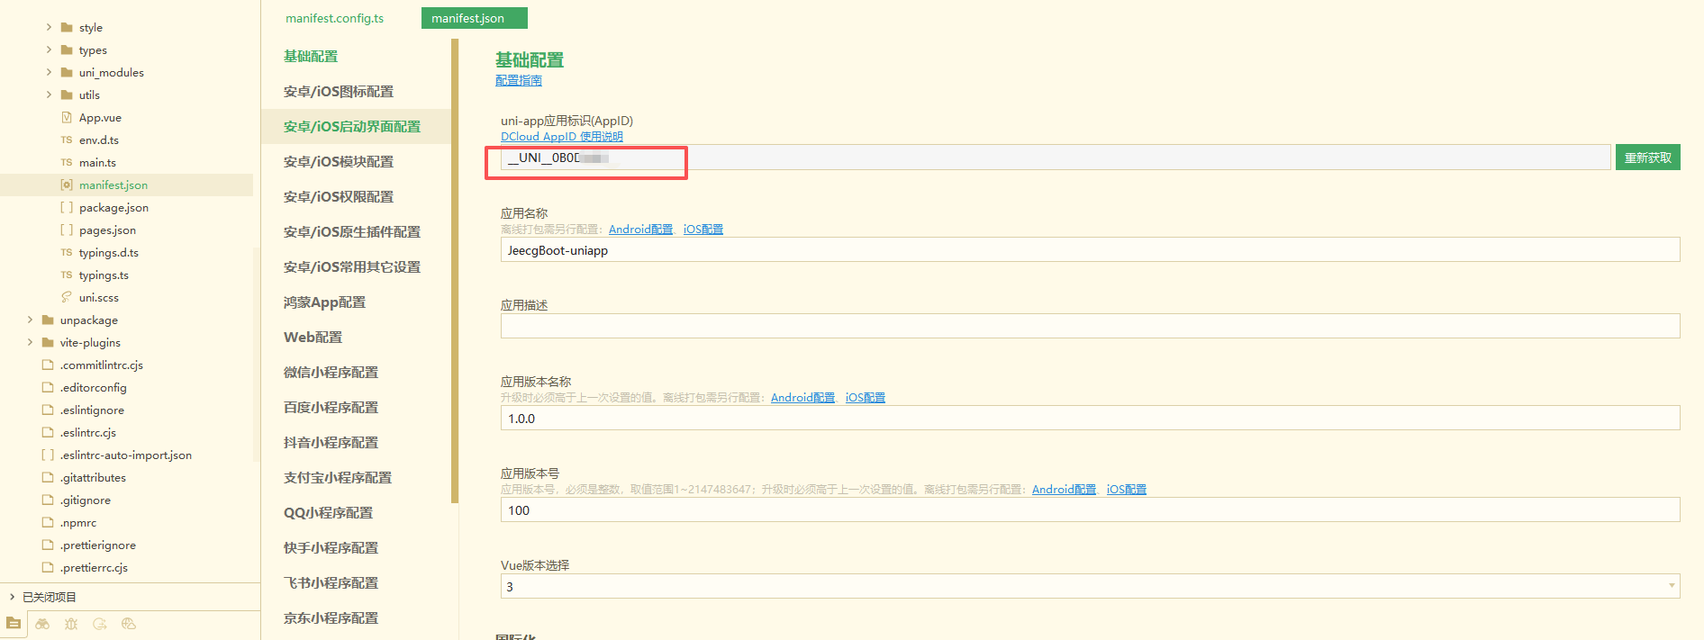
Task: Open Web配置 section
Action: click(x=313, y=338)
